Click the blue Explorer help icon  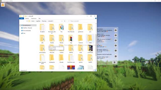[96, 18]
